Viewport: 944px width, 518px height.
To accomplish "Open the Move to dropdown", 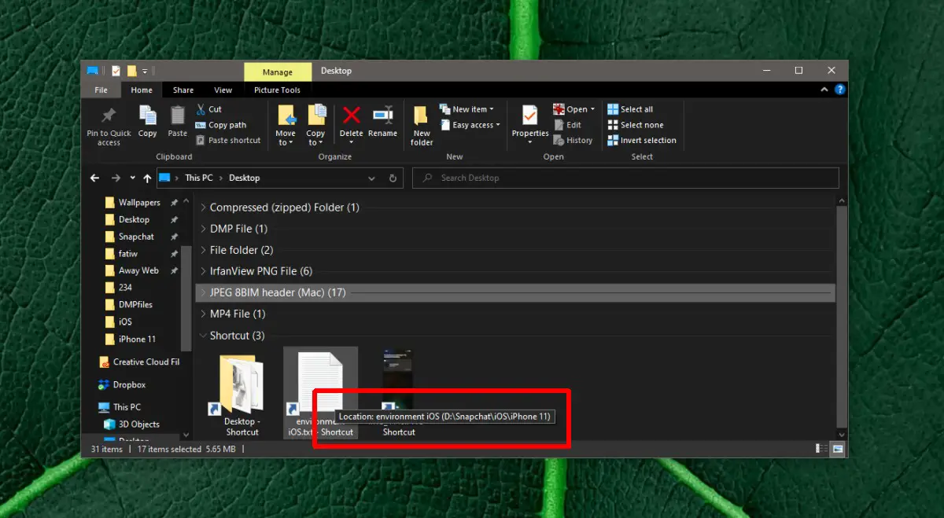I will (x=286, y=126).
